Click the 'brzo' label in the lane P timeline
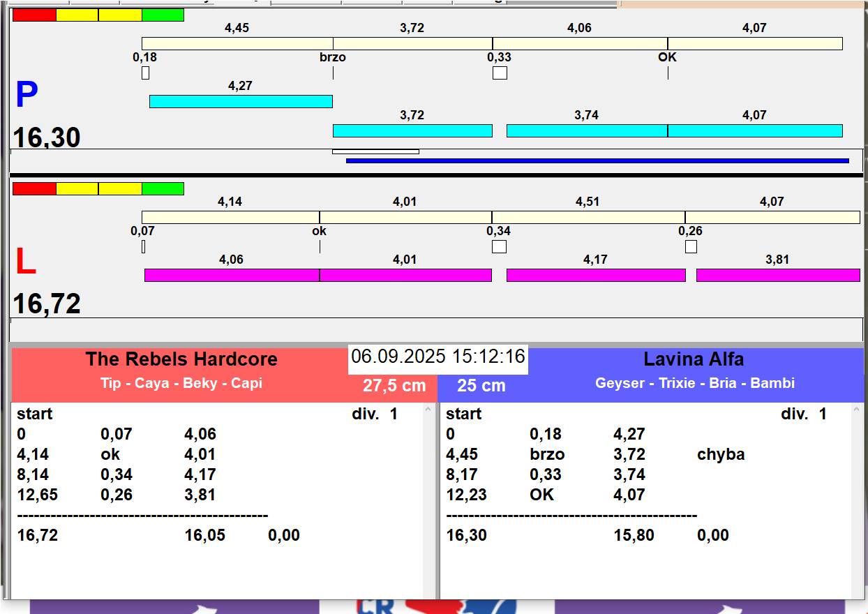 [333, 57]
